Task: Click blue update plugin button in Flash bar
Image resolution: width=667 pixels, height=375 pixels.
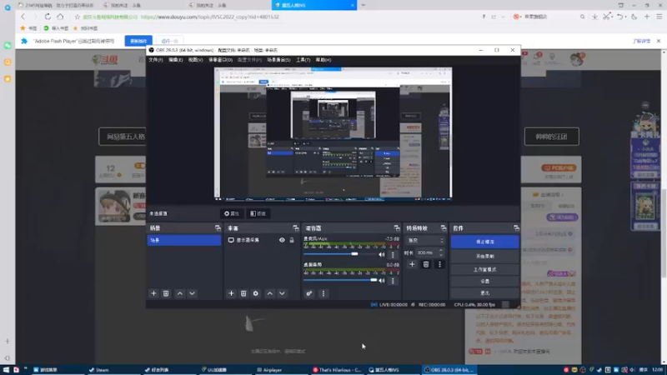Action: coord(138,41)
